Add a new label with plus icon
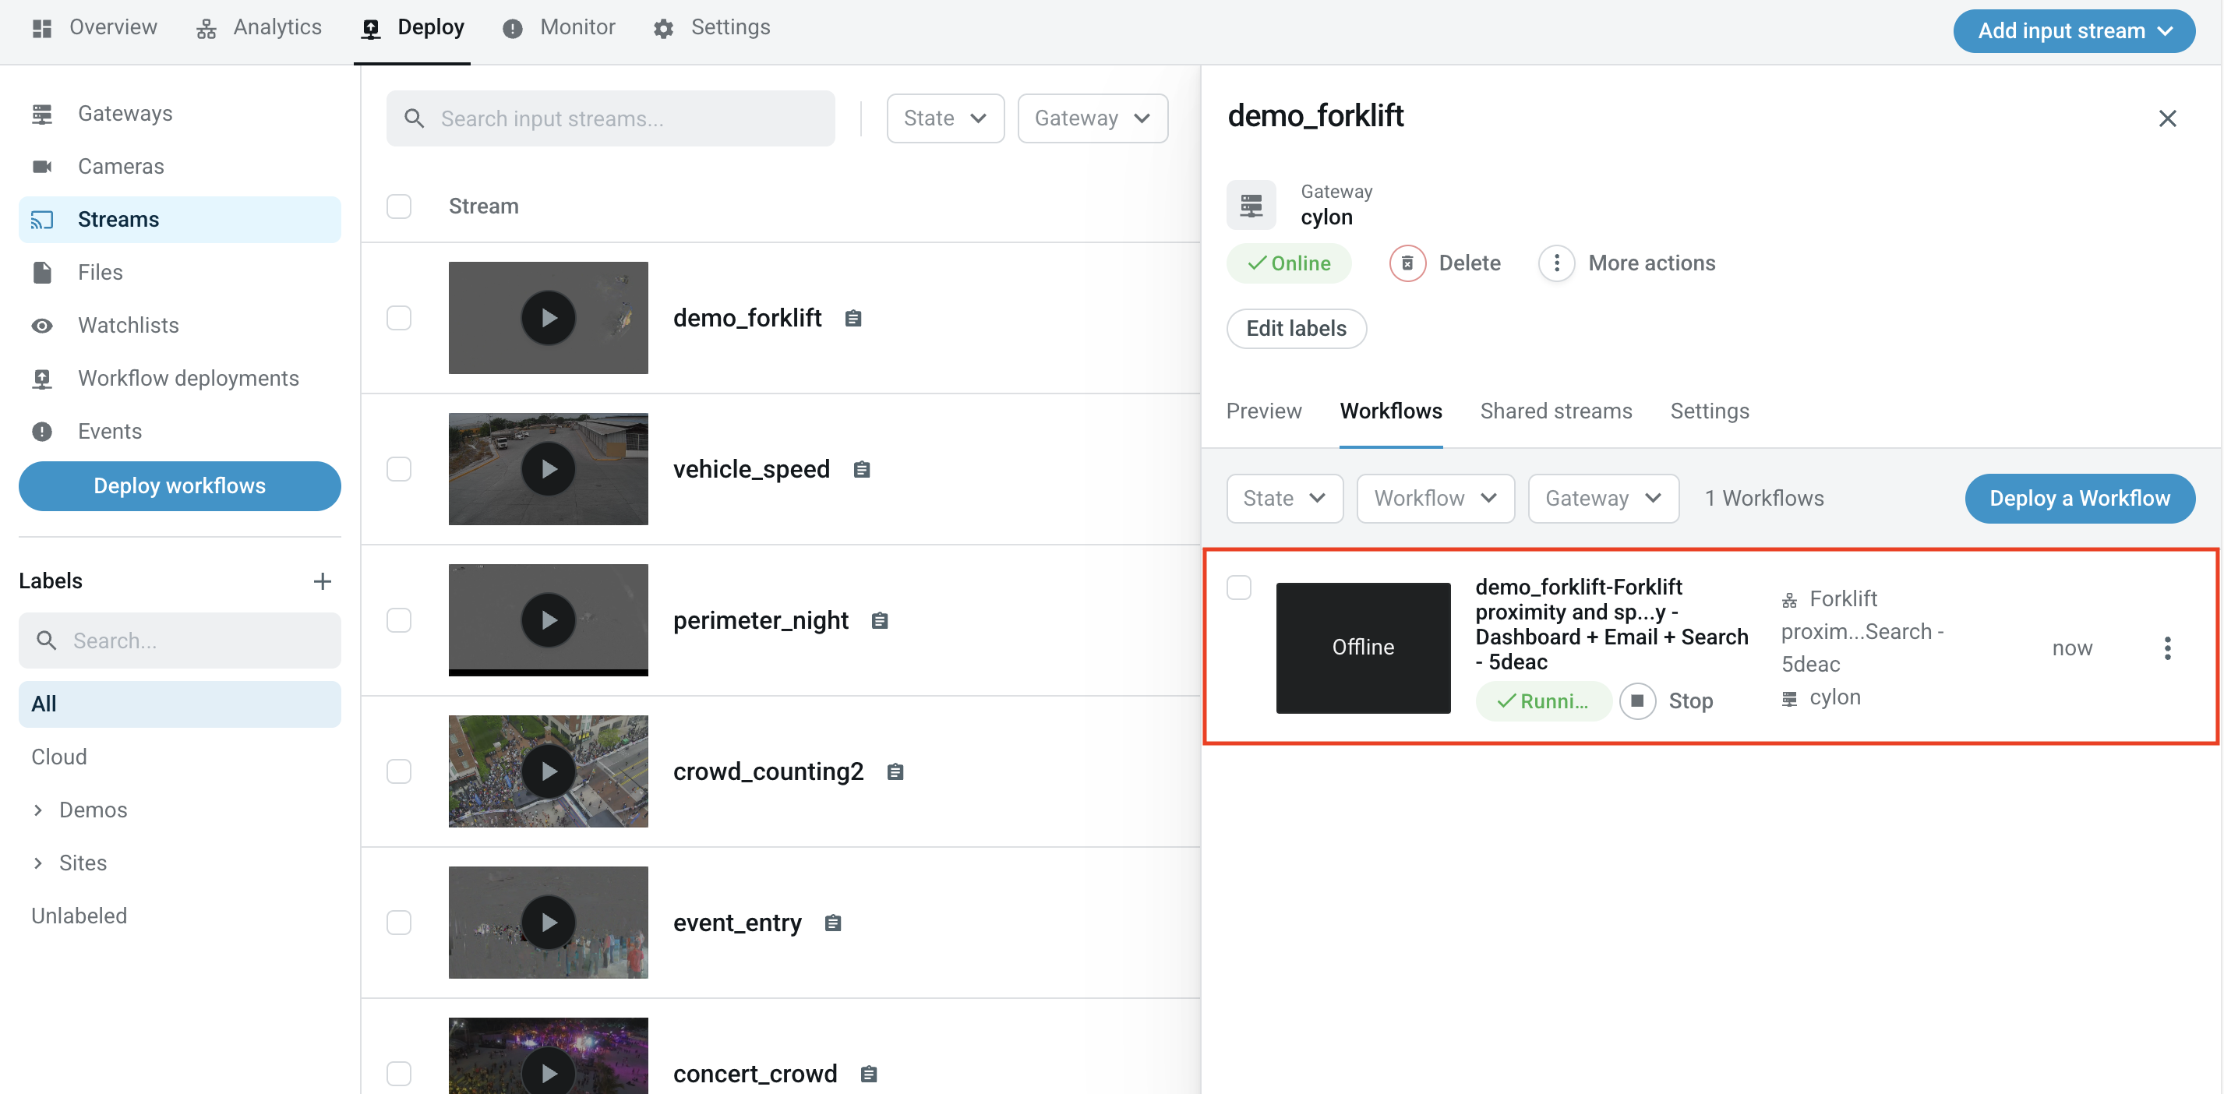 322,581
